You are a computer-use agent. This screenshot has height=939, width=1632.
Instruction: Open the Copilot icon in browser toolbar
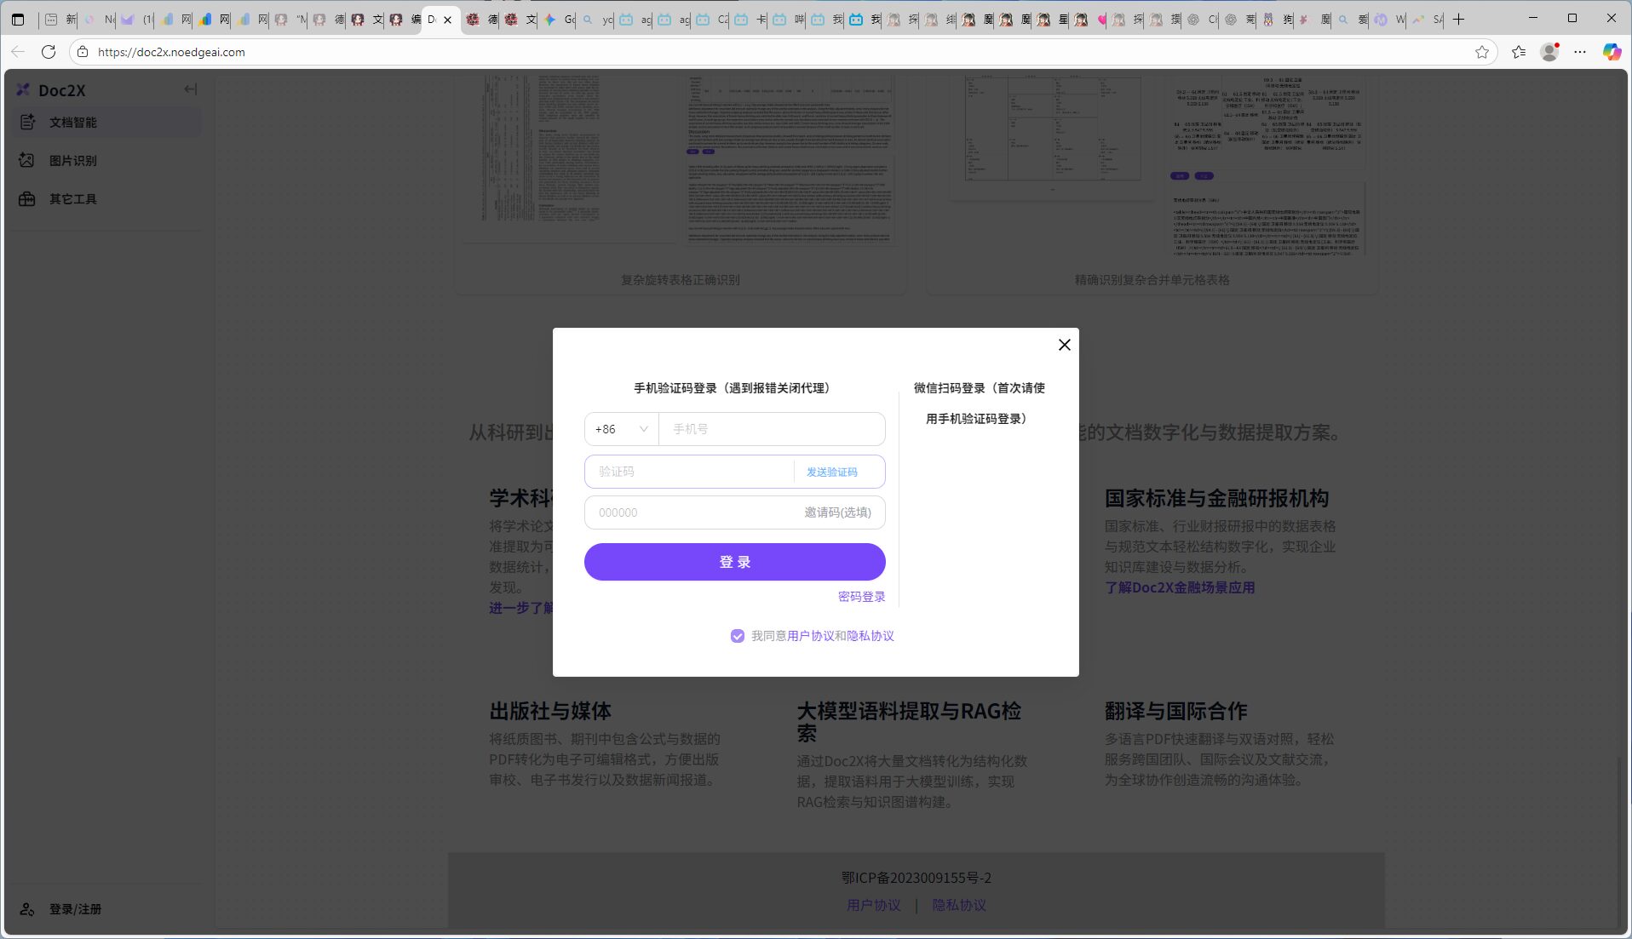(x=1612, y=52)
